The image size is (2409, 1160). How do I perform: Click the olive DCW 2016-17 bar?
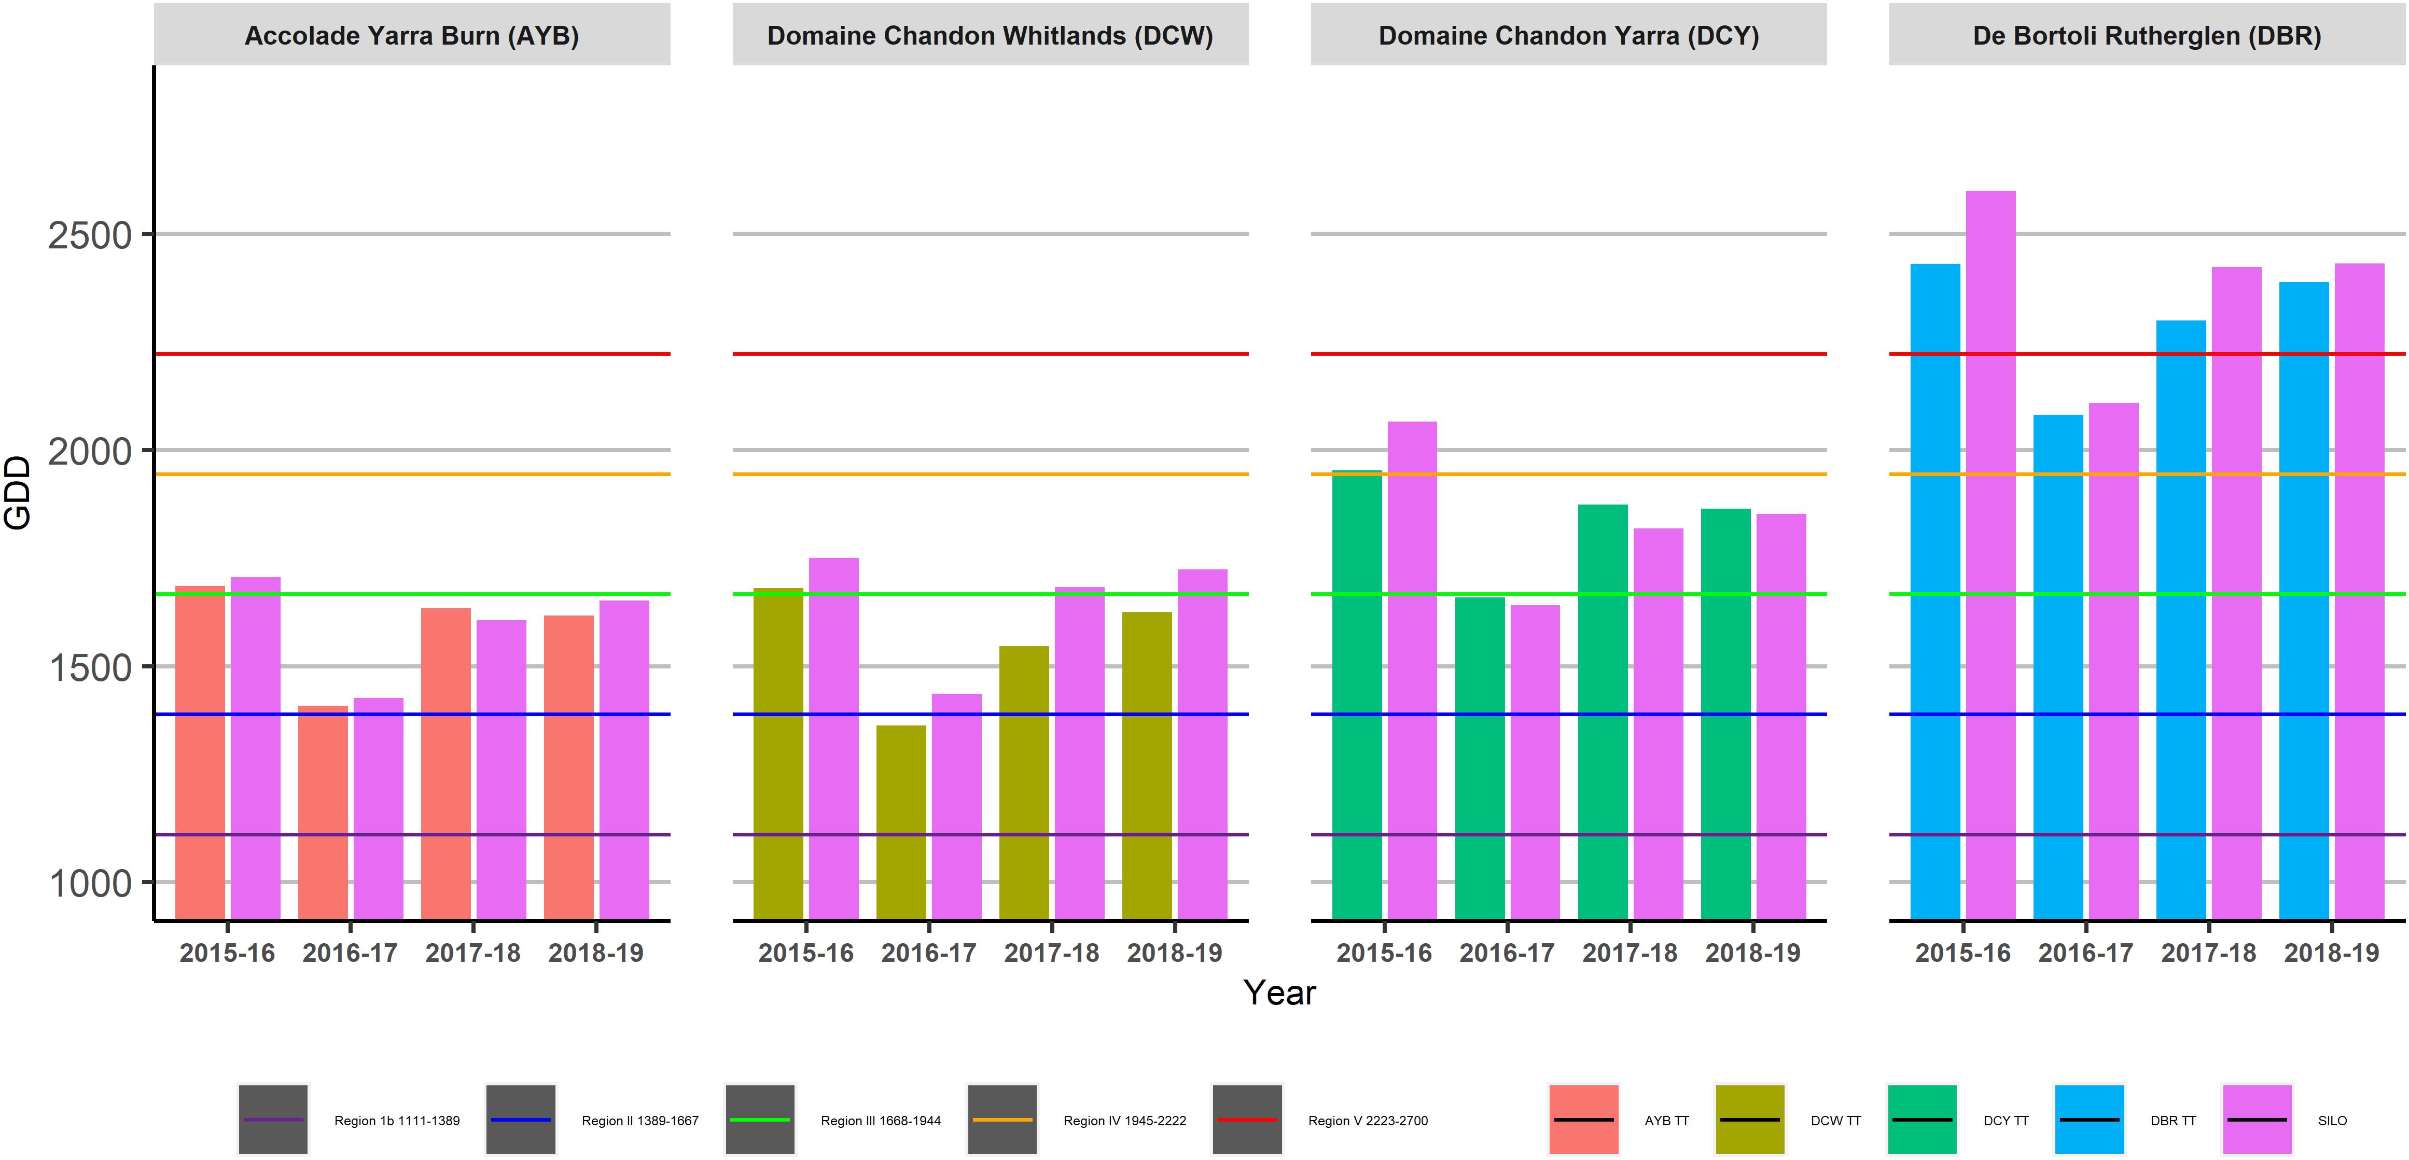901,822
